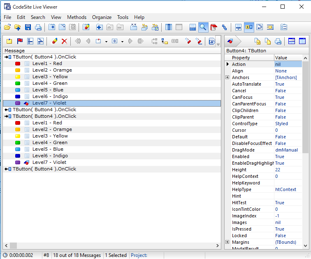Open the Search menu
Viewport: 311px width, 259px height.
point(38,17)
